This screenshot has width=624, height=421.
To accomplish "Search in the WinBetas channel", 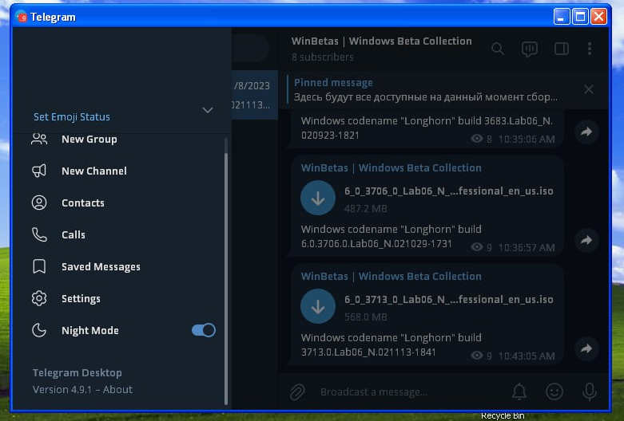I will 498,49.
